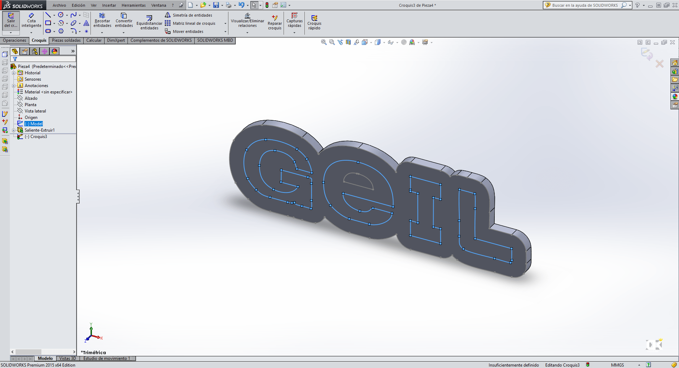Open Capturas rápidas quick snaps

tap(294, 20)
